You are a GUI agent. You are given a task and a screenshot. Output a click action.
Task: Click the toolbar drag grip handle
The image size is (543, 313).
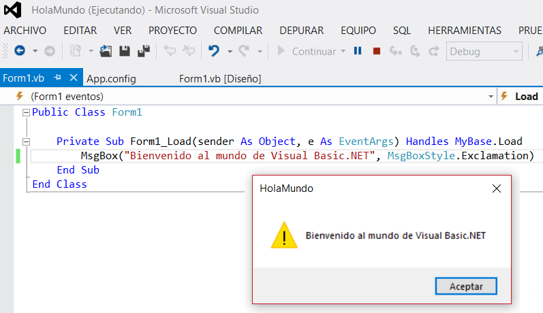5,51
